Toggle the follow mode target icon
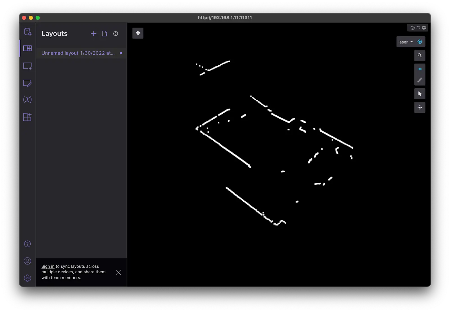Image resolution: width=450 pixels, height=312 pixels. click(420, 42)
